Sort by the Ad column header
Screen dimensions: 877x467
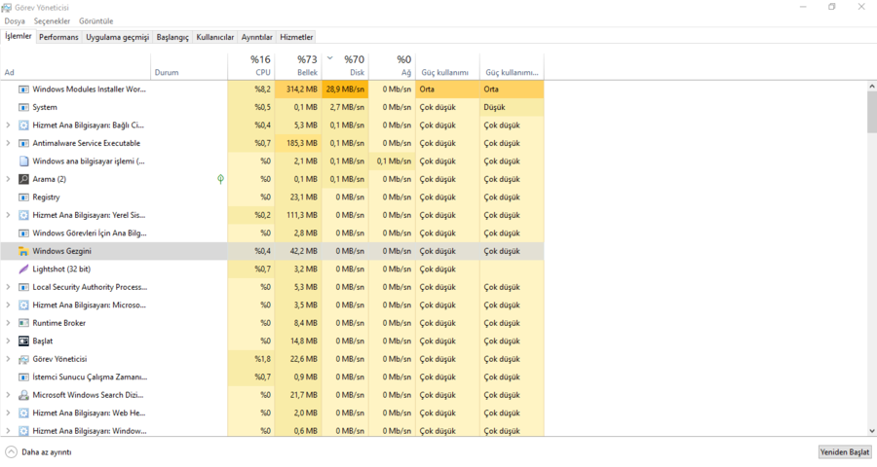75,66
